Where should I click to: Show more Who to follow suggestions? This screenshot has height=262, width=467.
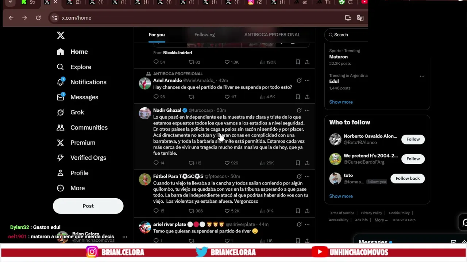click(x=341, y=196)
